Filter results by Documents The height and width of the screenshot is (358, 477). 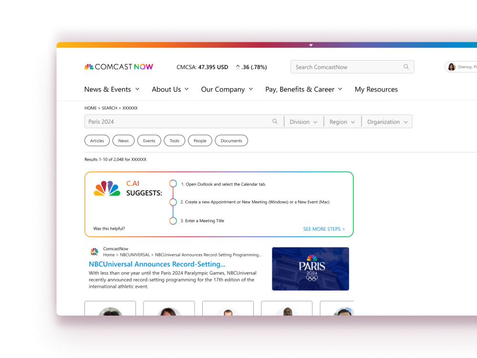click(231, 141)
